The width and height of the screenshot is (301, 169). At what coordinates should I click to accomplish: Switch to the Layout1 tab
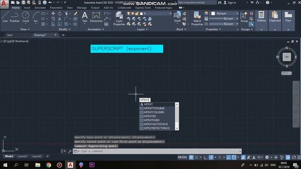pyautogui.click(x=23, y=156)
